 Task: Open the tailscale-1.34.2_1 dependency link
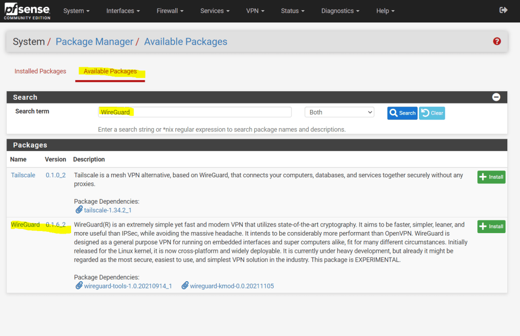(108, 210)
